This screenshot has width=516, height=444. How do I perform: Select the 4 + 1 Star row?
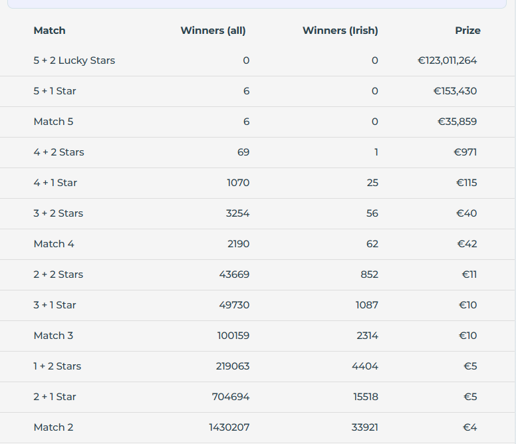258,183
